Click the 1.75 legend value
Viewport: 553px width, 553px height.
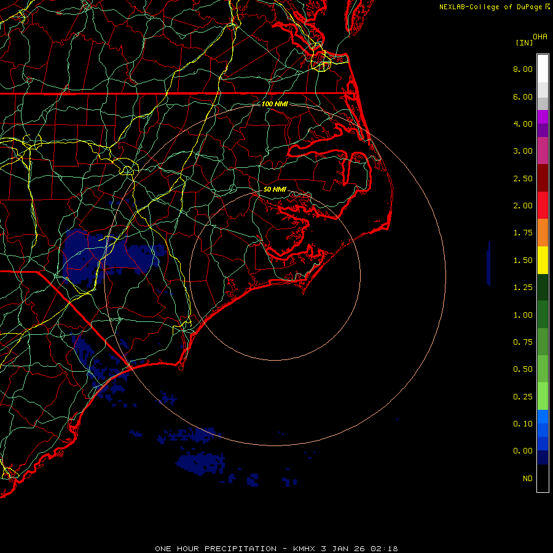(523, 233)
